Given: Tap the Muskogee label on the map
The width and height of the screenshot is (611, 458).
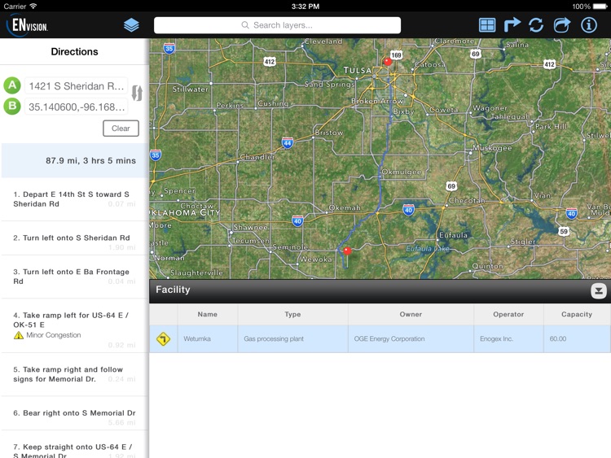Looking at the screenshot, I should coord(492,148).
